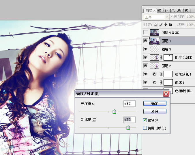
Task: Click the 对比度 contrast slider handle
Action: click(128, 128)
